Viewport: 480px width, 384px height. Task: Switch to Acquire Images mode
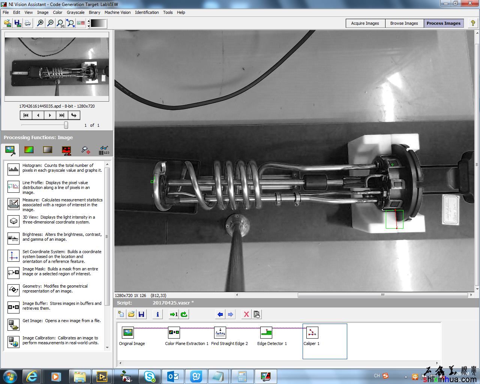pyautogui.click(x=365, y=23)
